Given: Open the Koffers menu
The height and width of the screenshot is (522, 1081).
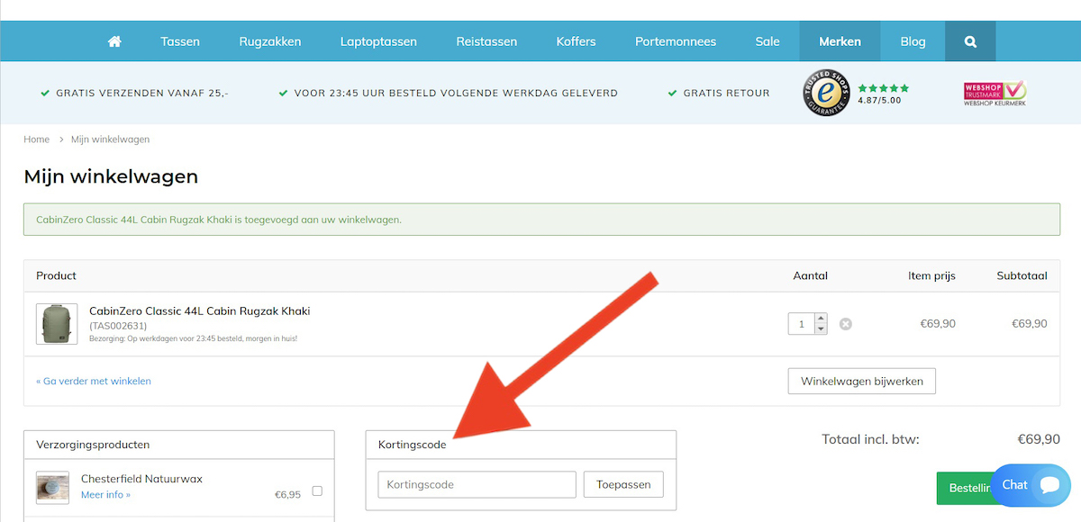Looking at the screenshot, I should (577, 41).
